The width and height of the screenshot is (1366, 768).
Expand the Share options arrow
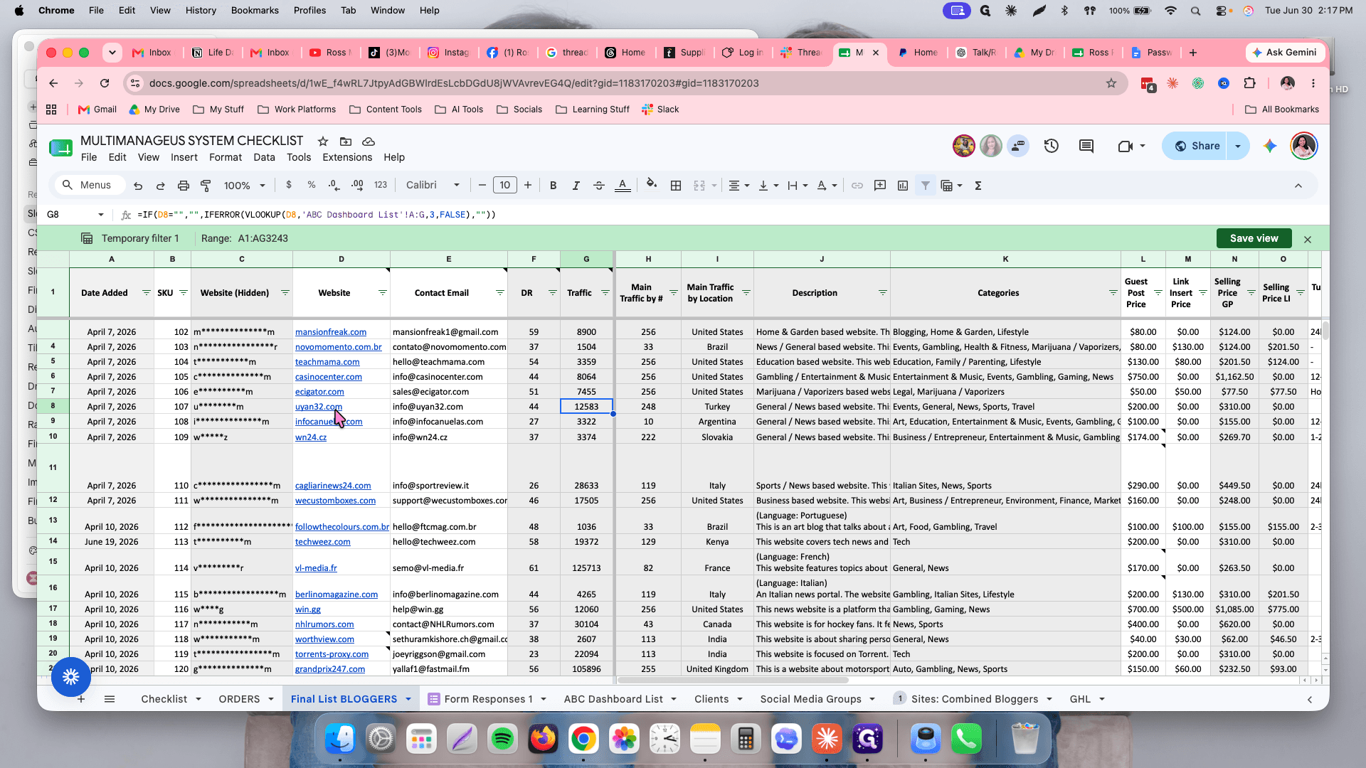pos(1238,146)
